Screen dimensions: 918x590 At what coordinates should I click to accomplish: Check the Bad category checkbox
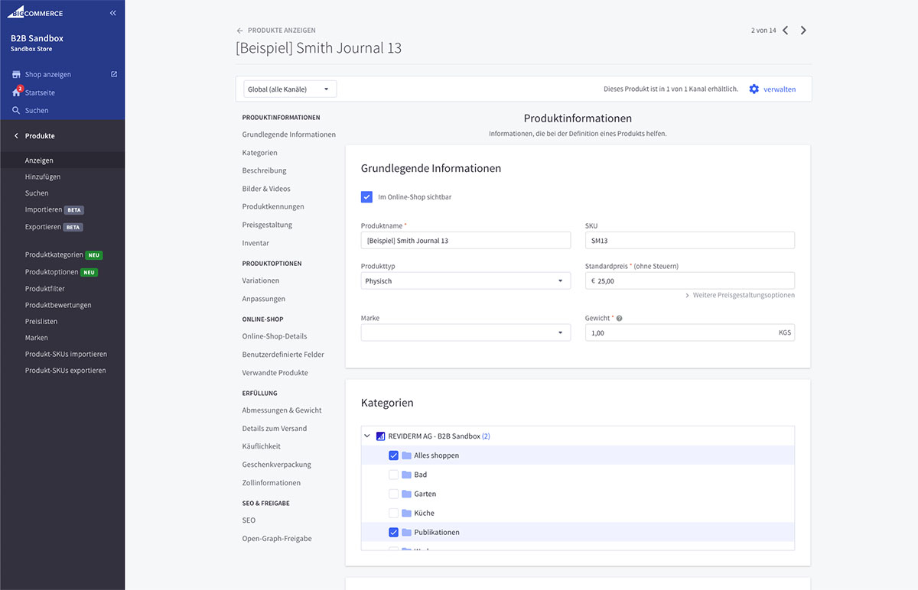[394, 474]
